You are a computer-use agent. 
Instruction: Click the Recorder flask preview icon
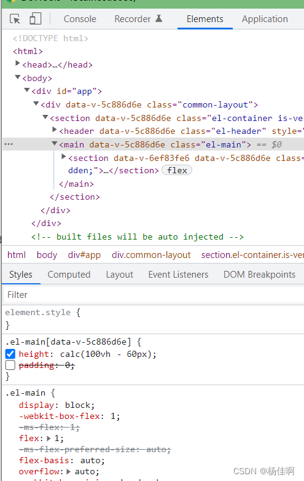coord(158,18)
